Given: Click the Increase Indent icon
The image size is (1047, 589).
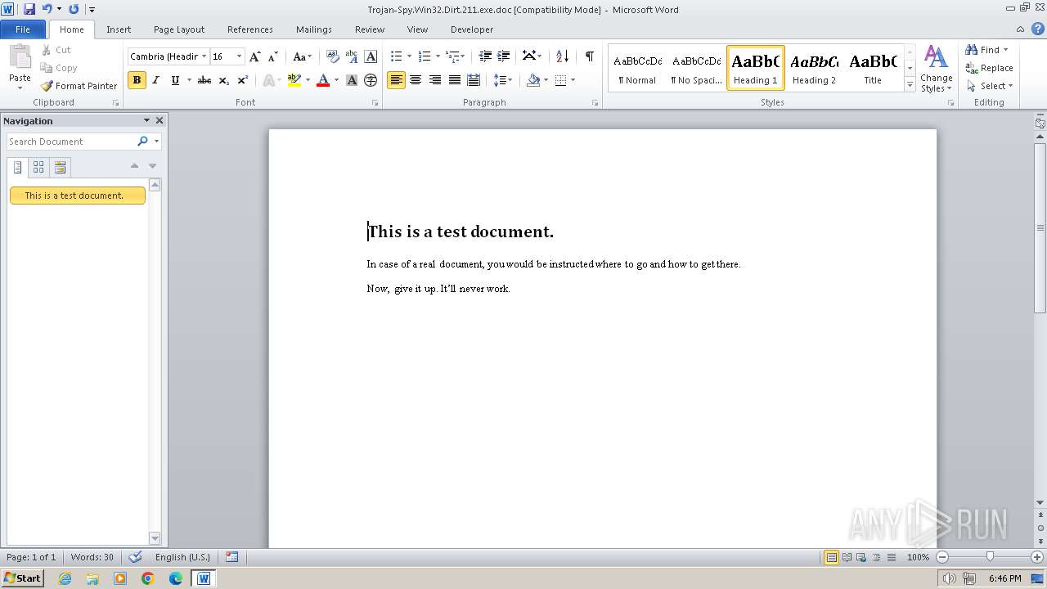Looking at the screenshot, I should coord(504,56).
